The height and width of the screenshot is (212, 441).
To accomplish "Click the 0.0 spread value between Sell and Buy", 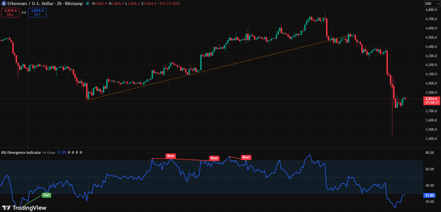I will [x=24, y=13].
